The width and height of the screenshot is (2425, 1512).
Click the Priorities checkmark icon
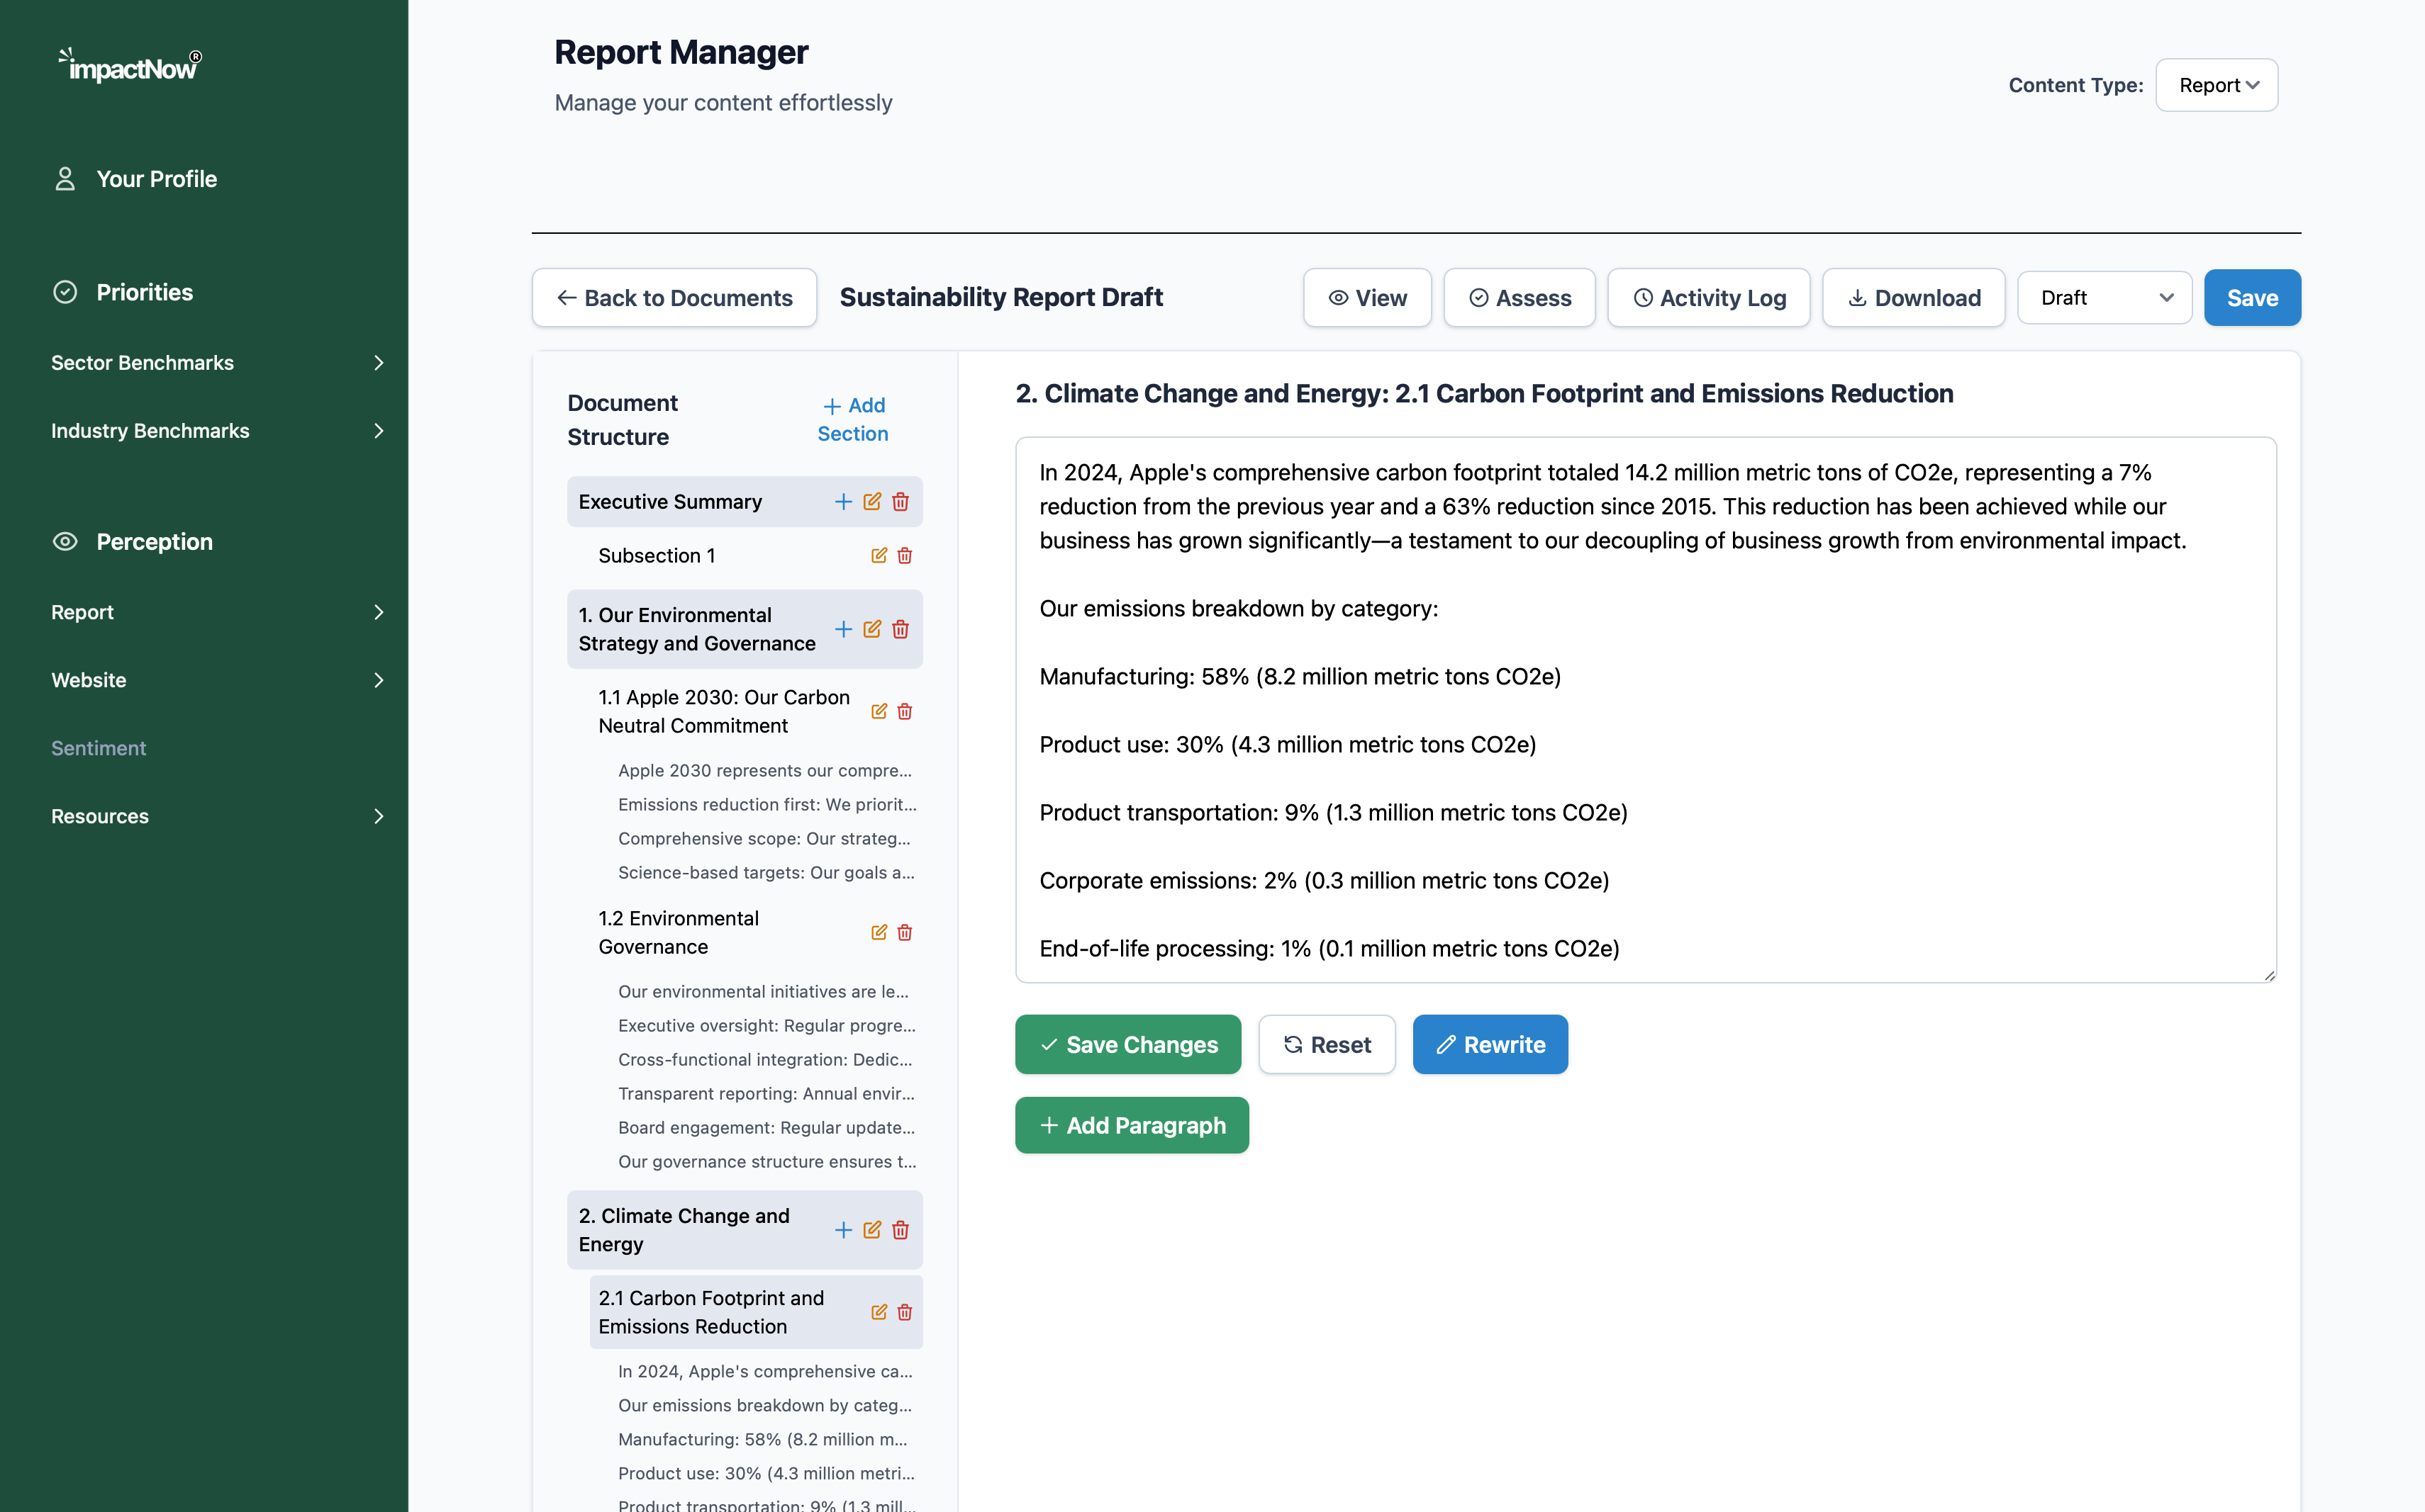tap(65, 292)
